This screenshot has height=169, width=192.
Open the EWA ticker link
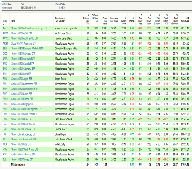click(x=5, y=59)
